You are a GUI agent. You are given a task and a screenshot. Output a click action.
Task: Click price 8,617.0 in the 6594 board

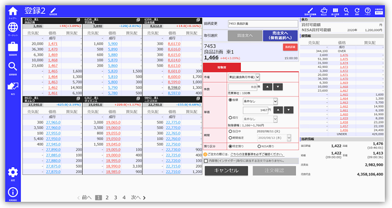coord(174,44)
